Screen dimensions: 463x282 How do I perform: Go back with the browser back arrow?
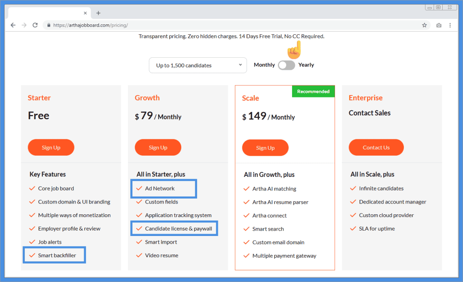pyautogui.click(x=13, y=25)
